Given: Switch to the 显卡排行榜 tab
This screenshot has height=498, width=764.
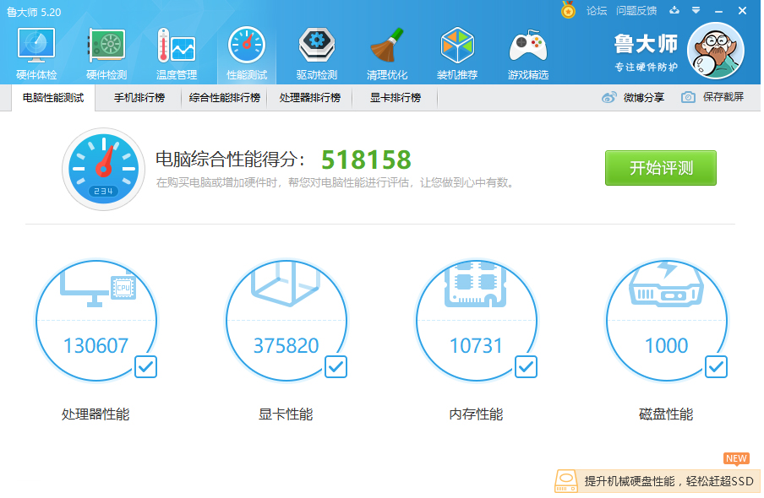Looking at the screenshot, I should pos(395,98).
